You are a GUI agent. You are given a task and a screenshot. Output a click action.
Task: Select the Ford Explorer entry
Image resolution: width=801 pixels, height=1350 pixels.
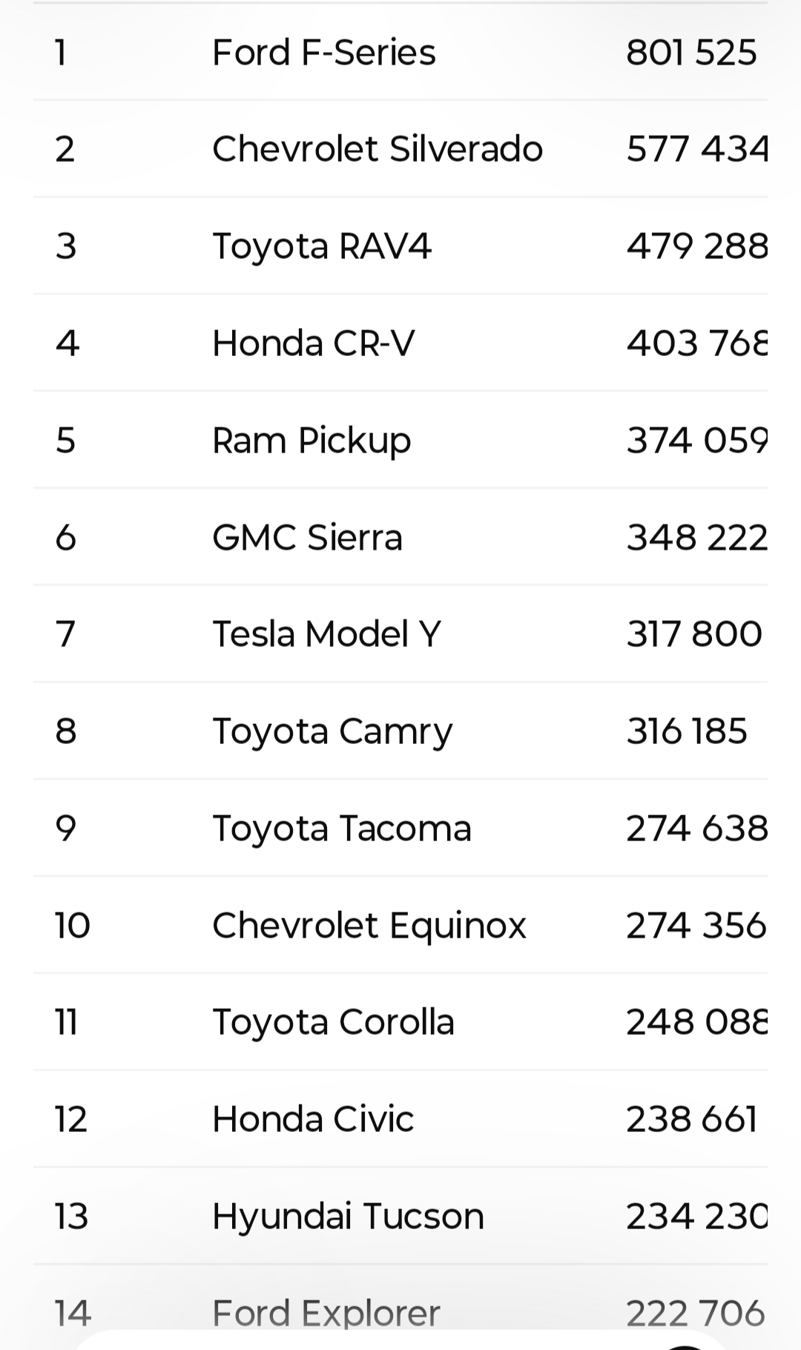pyautogui.click(x=326, y=1313)
